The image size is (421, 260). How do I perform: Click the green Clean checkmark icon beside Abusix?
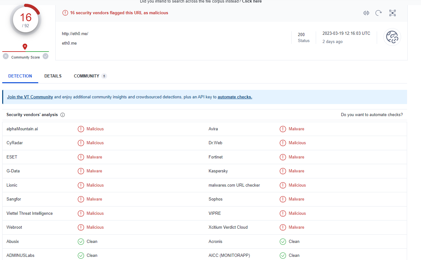click(81, 241)
